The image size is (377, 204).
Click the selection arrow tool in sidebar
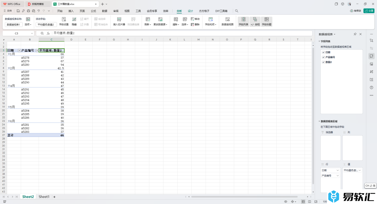pyautogui.click(x=371, y=40)
